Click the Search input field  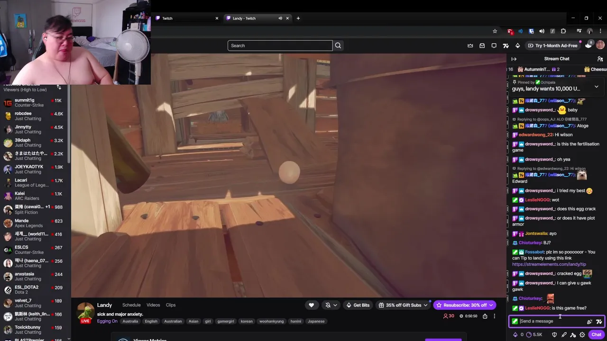280,45
